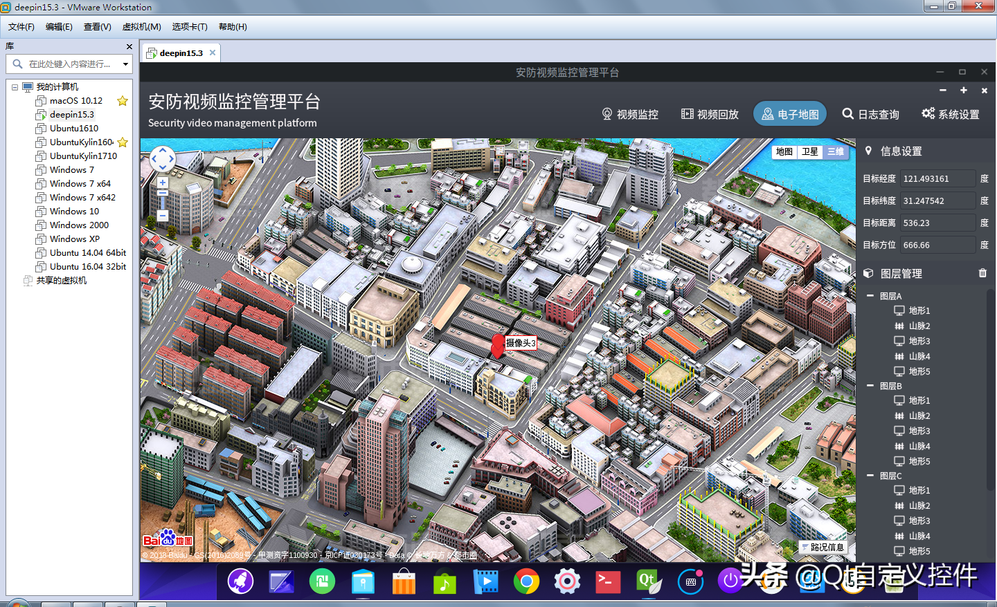Launch the terminal from the dock
This screenshot has height=607, width=997.
pos(607,581)
